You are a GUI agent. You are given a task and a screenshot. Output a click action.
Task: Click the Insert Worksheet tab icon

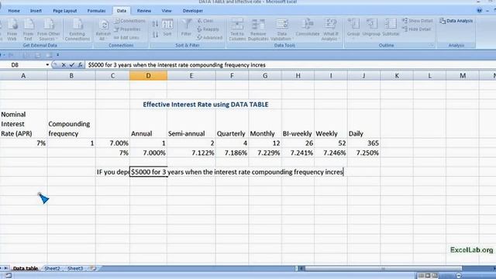tap(93, 268)
